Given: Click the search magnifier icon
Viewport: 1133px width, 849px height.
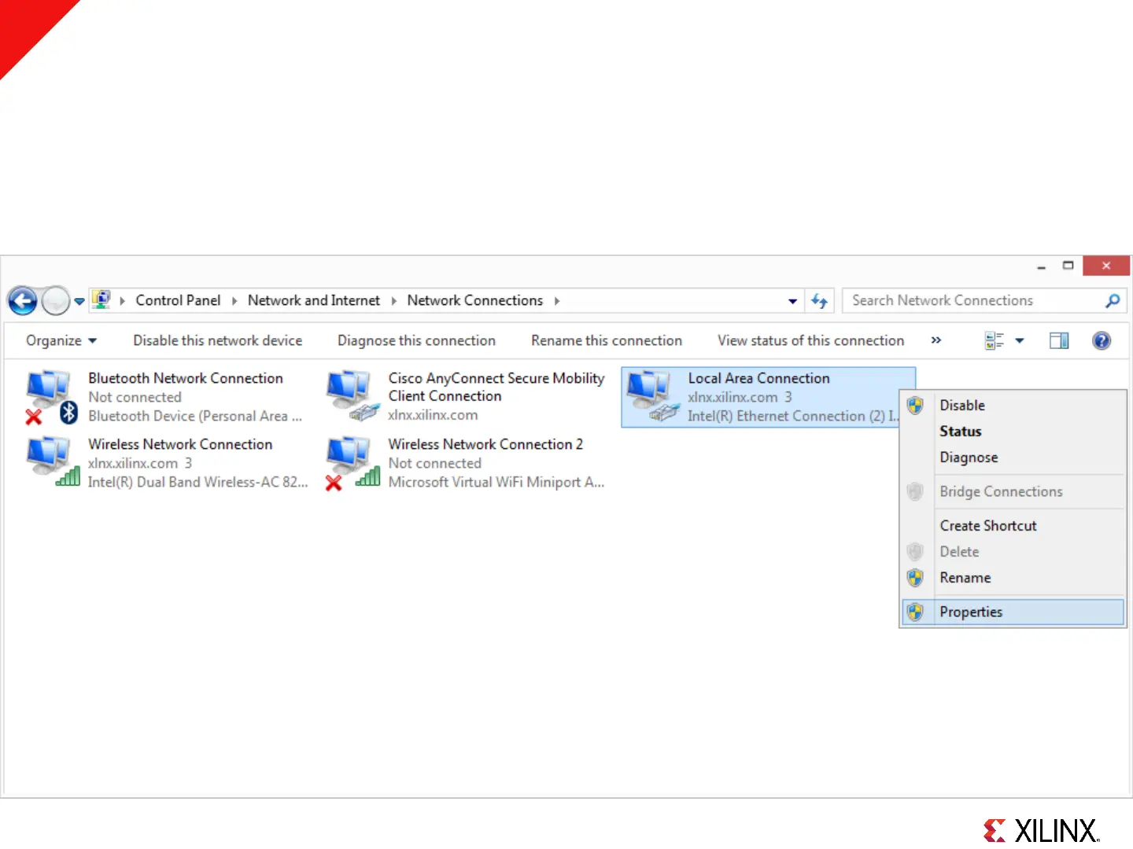Looking at the screenshot, I should pos(1112,301).
